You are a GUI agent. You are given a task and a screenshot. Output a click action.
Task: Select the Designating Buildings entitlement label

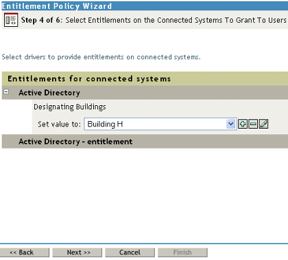coord(70,107)
